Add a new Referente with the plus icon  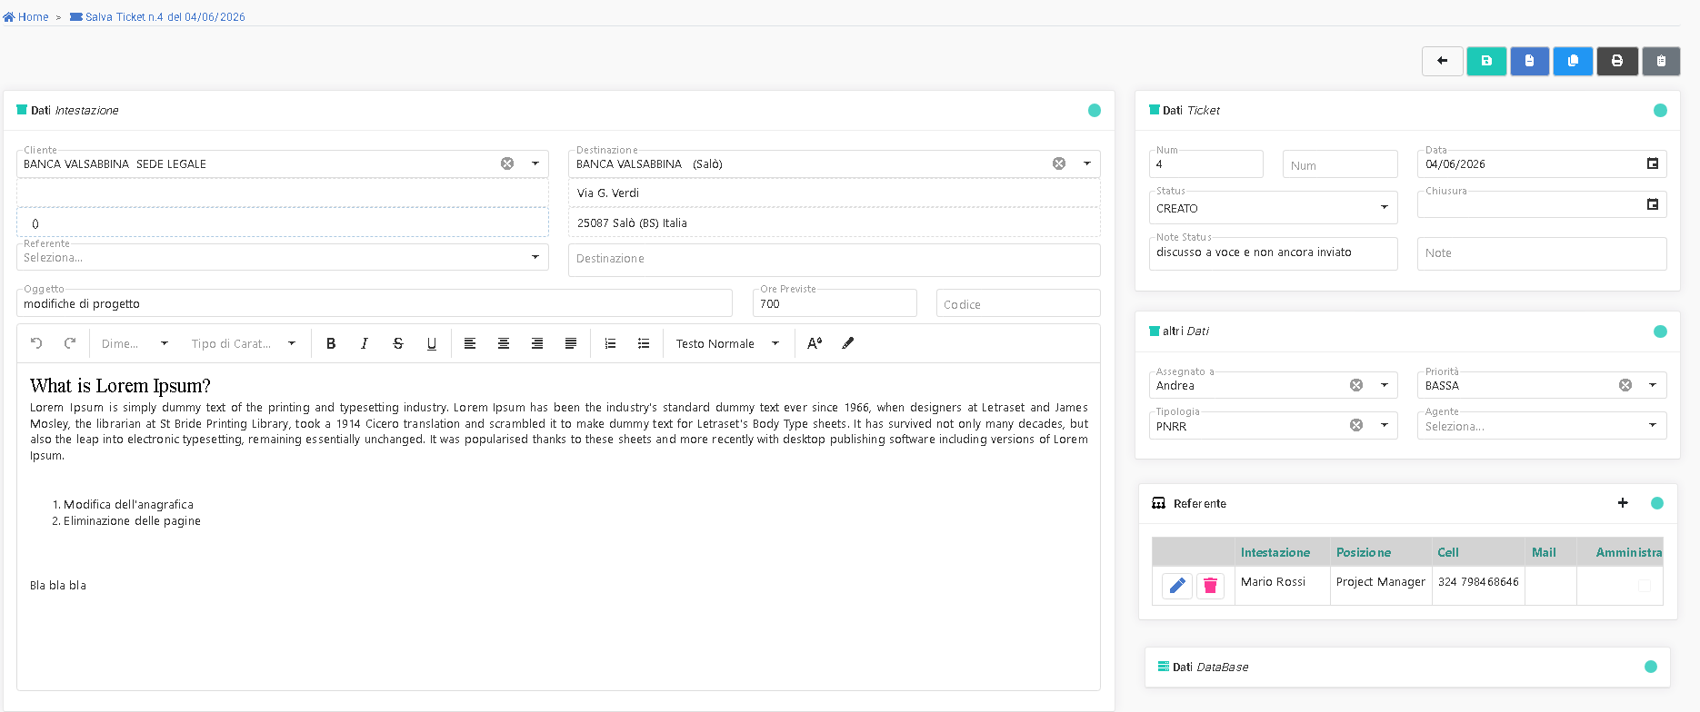tap(1623, 503)
